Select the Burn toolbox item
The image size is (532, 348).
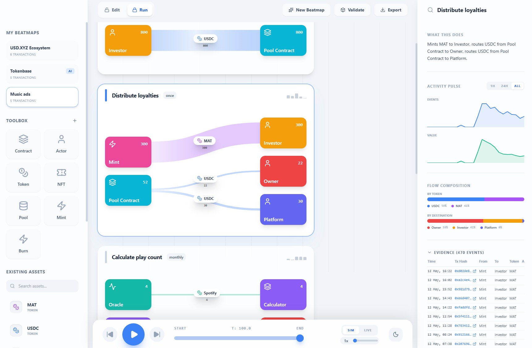(x=23, y=244)
